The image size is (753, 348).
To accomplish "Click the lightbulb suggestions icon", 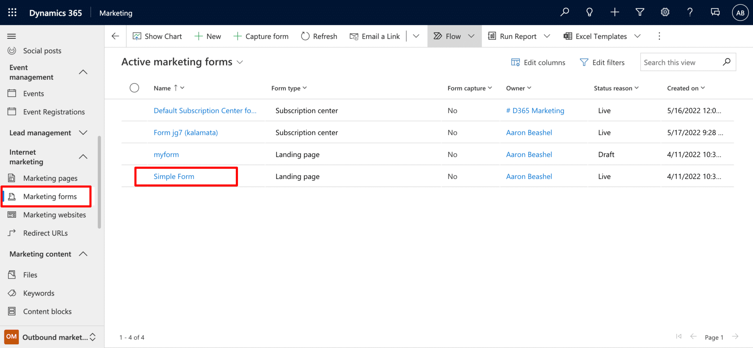I will pyautogui.click(x=589, y=12).
